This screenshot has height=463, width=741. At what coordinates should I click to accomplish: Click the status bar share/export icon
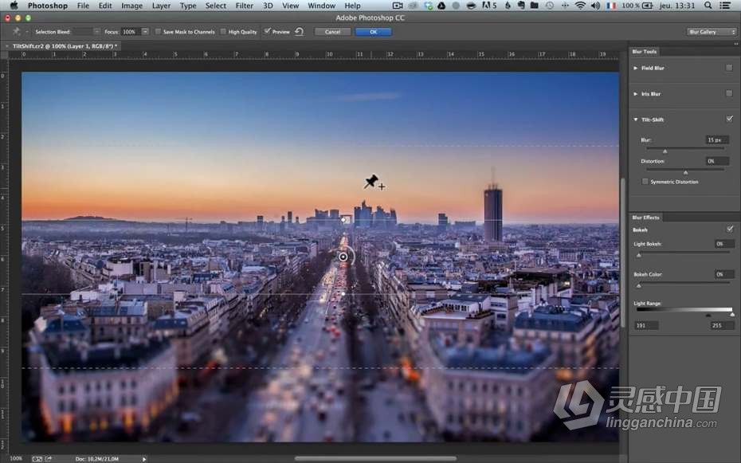click(x=48, y=458)
